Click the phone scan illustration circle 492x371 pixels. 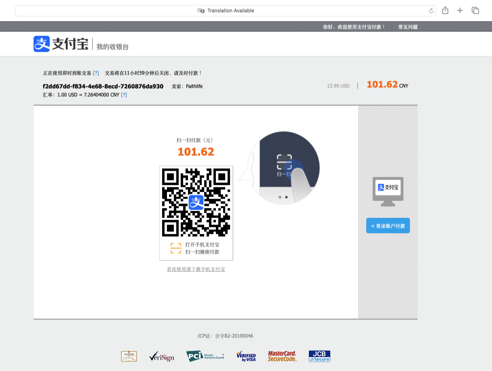284,168
